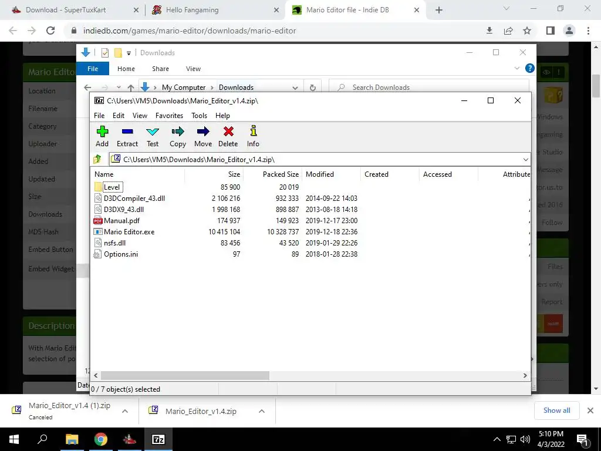Open the 7-Zip View menu

(140, 116)
